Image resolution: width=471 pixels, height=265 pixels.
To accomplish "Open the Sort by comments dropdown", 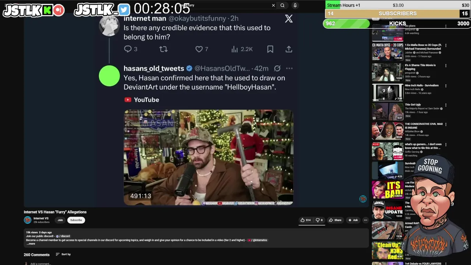I will tap(63, 254).
